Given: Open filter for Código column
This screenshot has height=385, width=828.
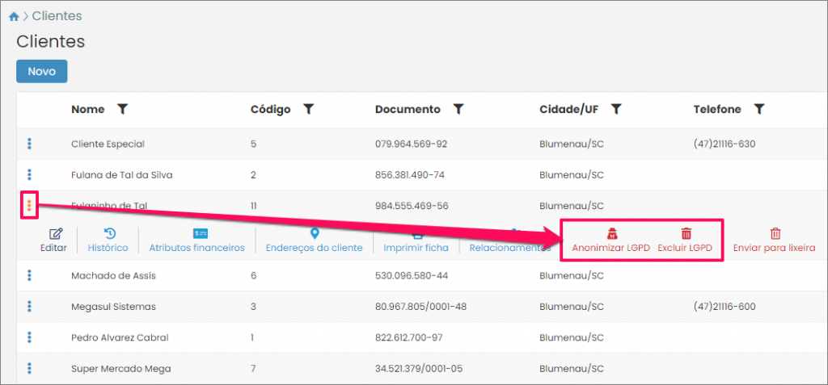Looking at the screenshot, I should tap(308, 109).
